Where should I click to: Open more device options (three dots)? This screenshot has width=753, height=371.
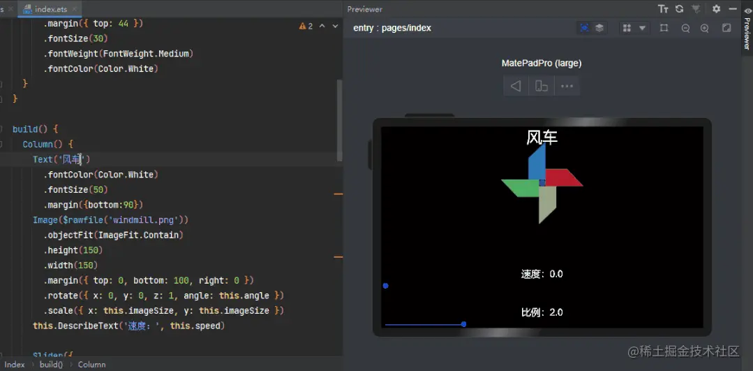[x=567, y=86]
